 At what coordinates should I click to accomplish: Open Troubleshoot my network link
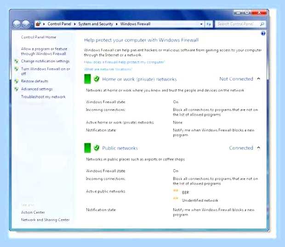point(43,97)
